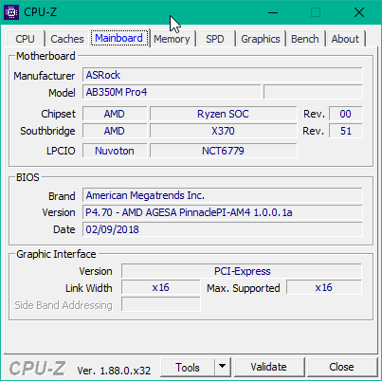Image resolution: width=382 pixels, height=381 pixels.
Task: Click the Manufacturer label
Action: pos(45,76)
